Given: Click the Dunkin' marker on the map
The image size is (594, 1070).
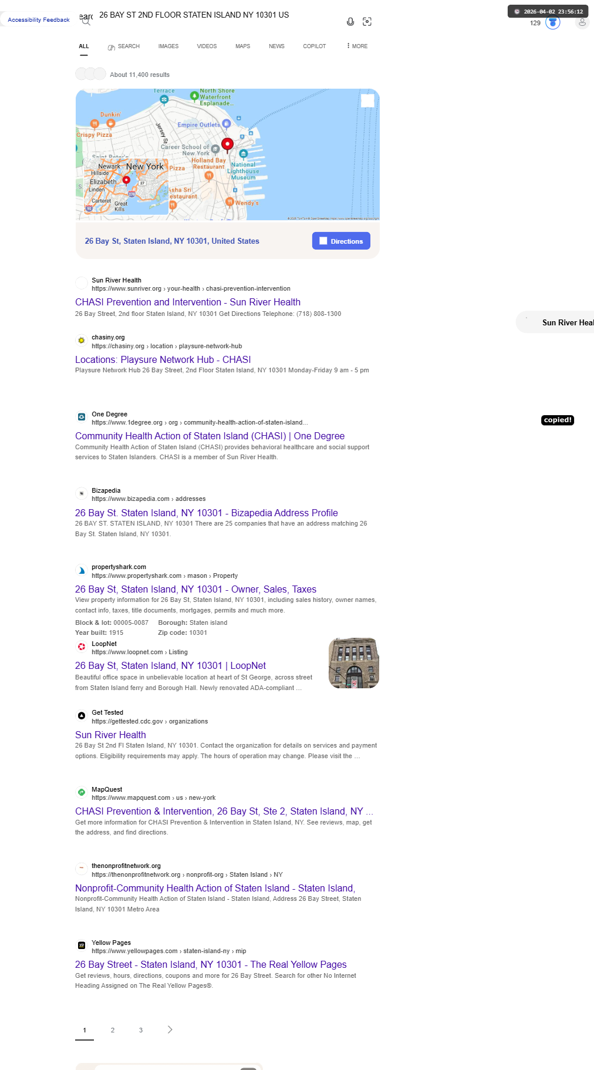Looking at the screenshot, I should coord(111,123).
